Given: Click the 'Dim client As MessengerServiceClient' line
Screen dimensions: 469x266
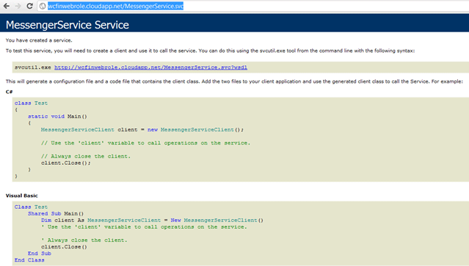Looking at the screenshot, I should pyautogui.click(x=152, y=221).
